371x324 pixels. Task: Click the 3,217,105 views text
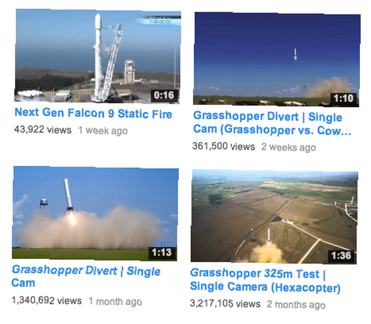point(225,304)
